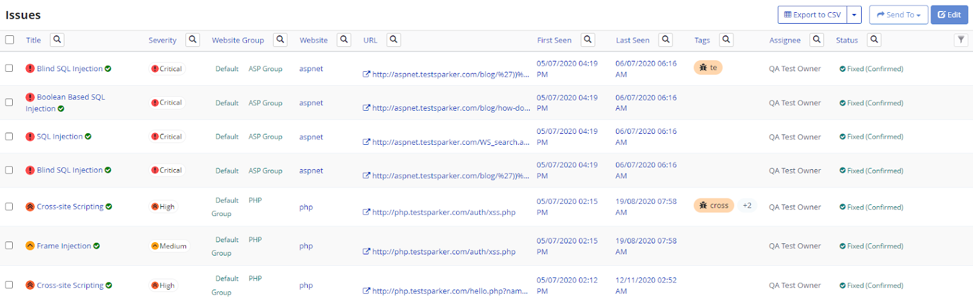Check the Cross-site Scripting xss.php row
The width and height of the screenshot is (973, 303).
click(9, 206)
